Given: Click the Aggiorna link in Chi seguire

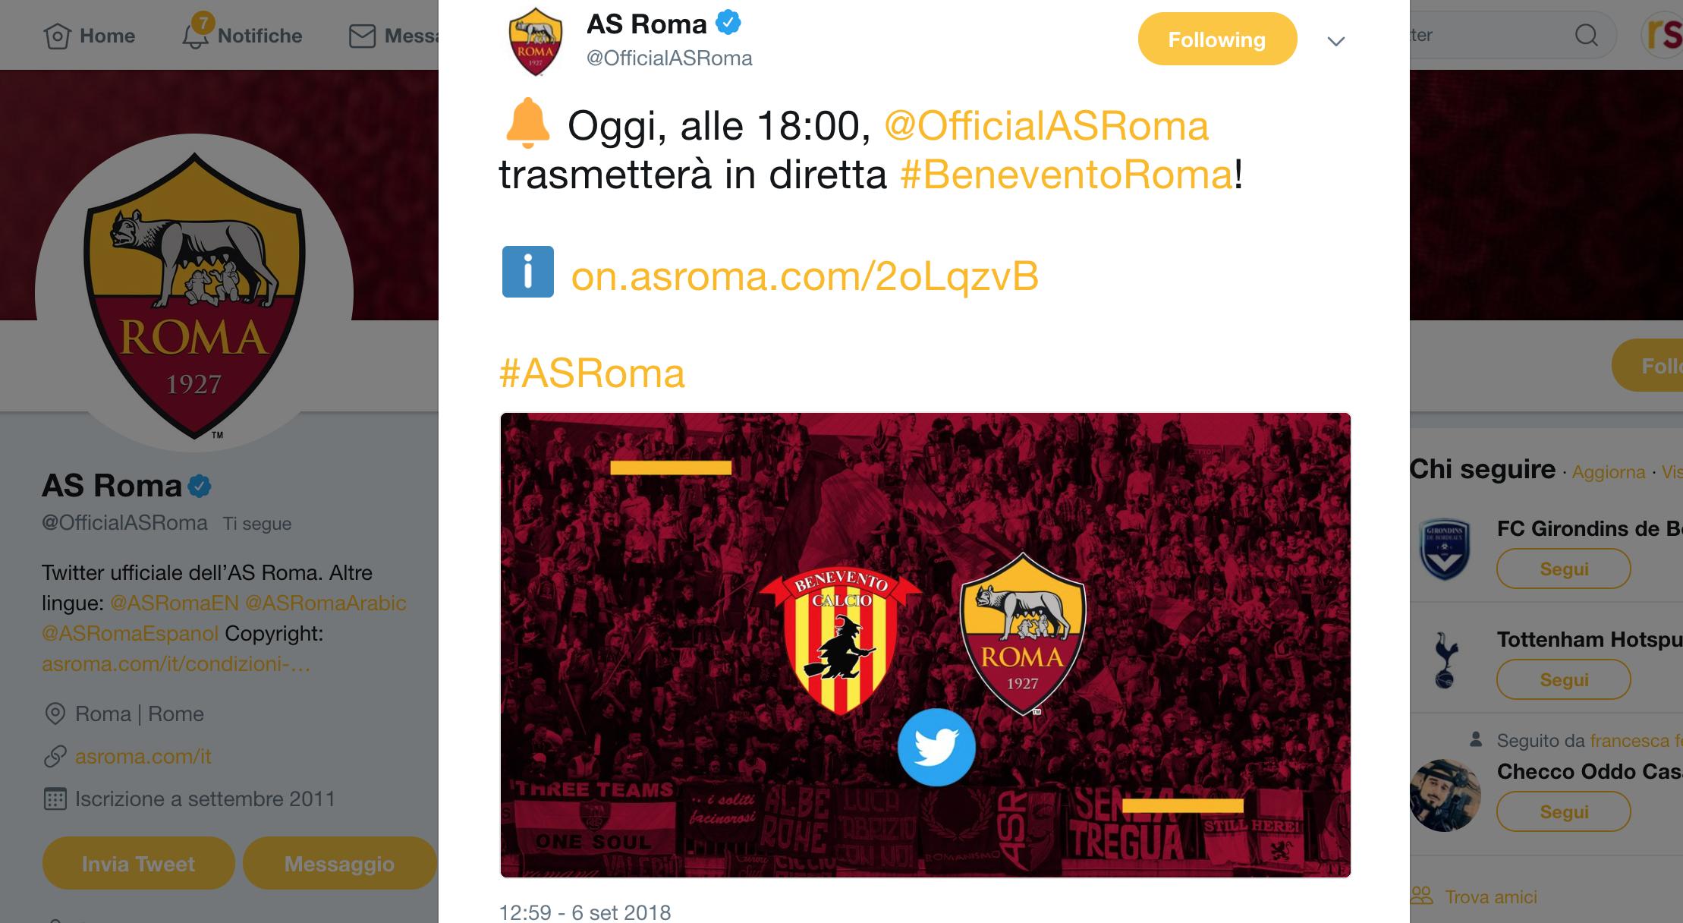Looking at the screenshot, I should pos(1608,471).
